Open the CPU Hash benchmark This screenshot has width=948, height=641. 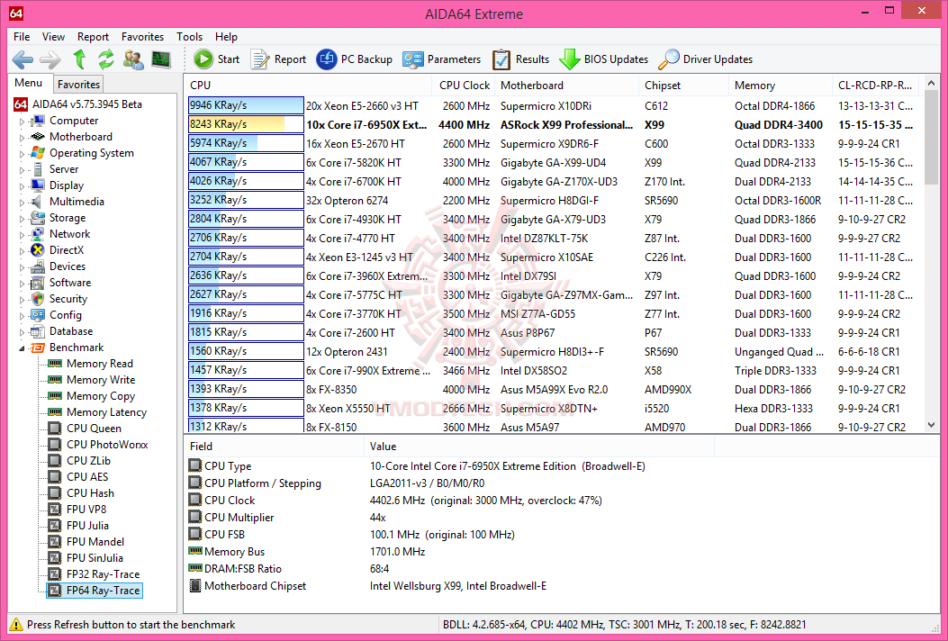click(x=90, y=493)
